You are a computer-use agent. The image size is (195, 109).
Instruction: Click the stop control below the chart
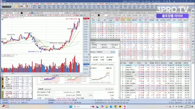[x=56, y=75]
